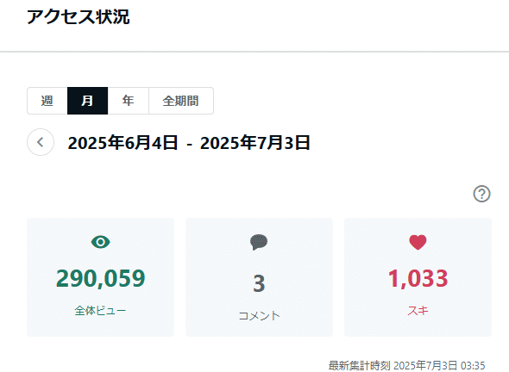Click the 最新集計時刻 timestamp text
The width and height of the screenshot is (509, 372).
pyautogui.click(x=406, y=366)
